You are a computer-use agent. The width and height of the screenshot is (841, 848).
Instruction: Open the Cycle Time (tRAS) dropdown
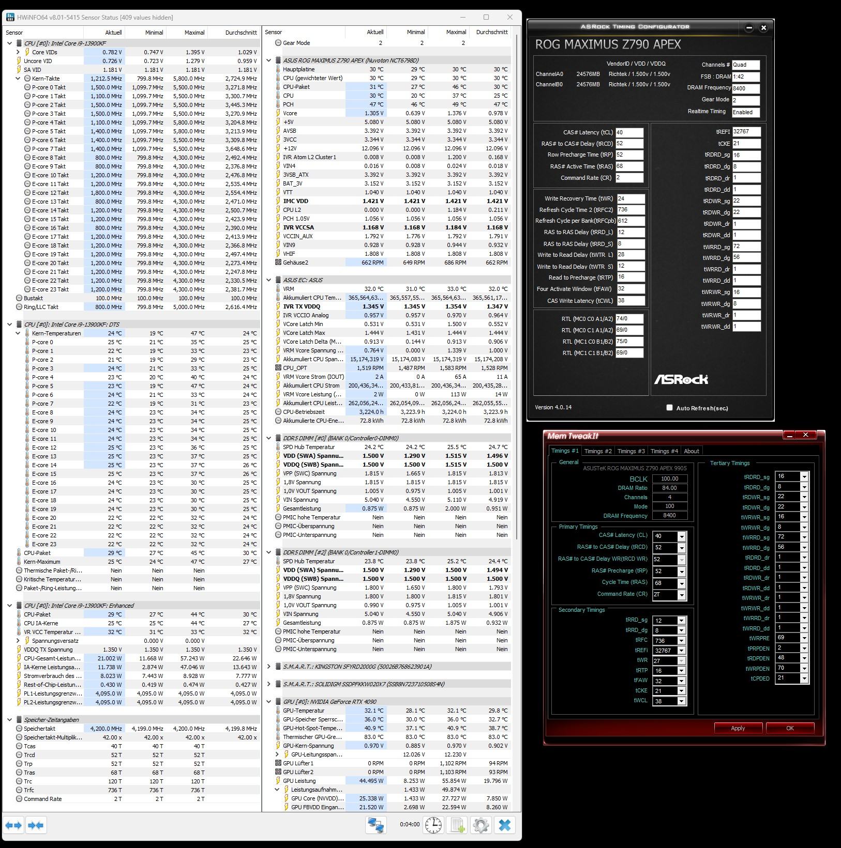coord(682,583)
